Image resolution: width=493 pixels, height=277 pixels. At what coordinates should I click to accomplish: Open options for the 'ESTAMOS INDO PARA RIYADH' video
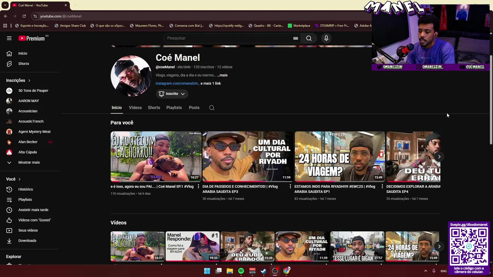(382, 187)
